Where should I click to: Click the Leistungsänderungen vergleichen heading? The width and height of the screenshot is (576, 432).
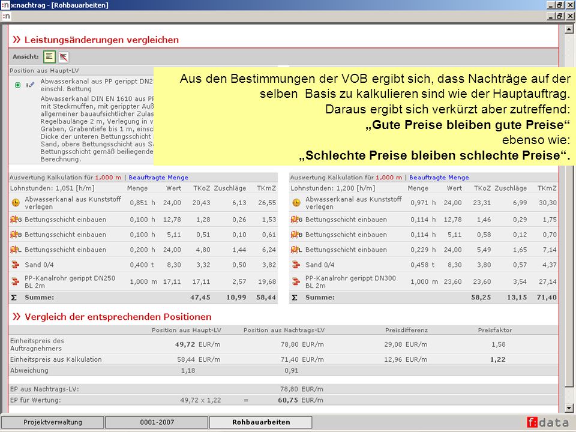101,40
